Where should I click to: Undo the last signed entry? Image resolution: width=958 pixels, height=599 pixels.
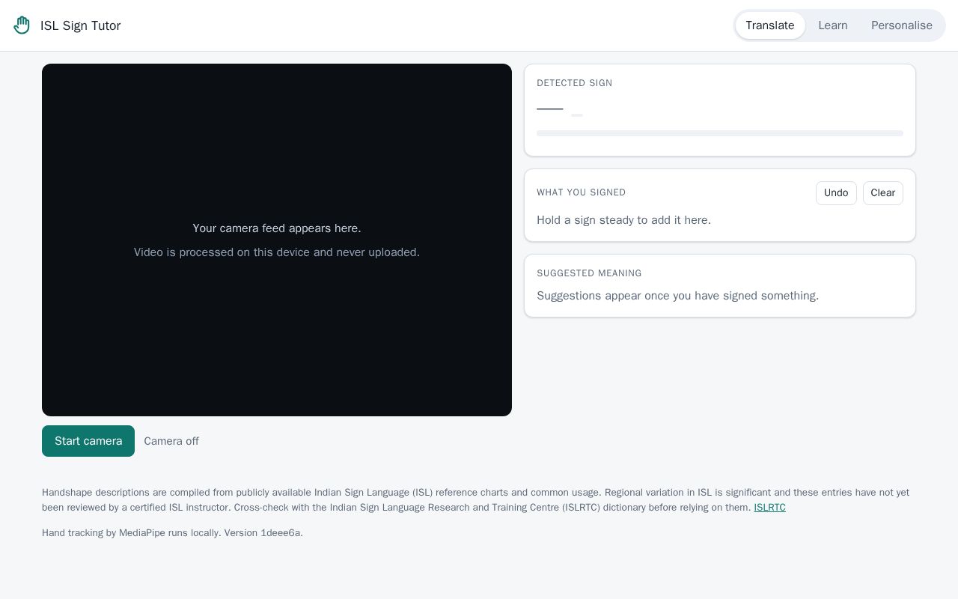(x=836, y=193)
